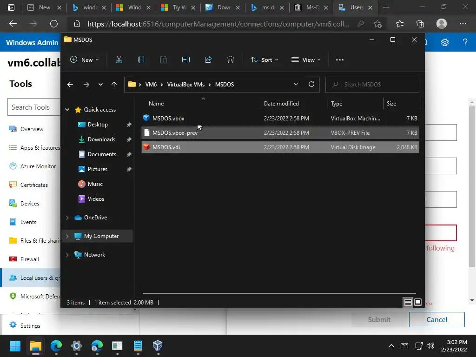Screen dimensions: 476x357
Task: Open the See more ellipsis in Explorer toolbar
Action: click(340, 60)
